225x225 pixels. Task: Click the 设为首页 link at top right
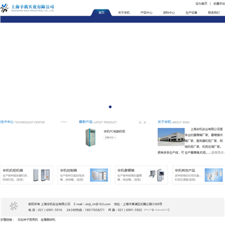tap(201, 4)
